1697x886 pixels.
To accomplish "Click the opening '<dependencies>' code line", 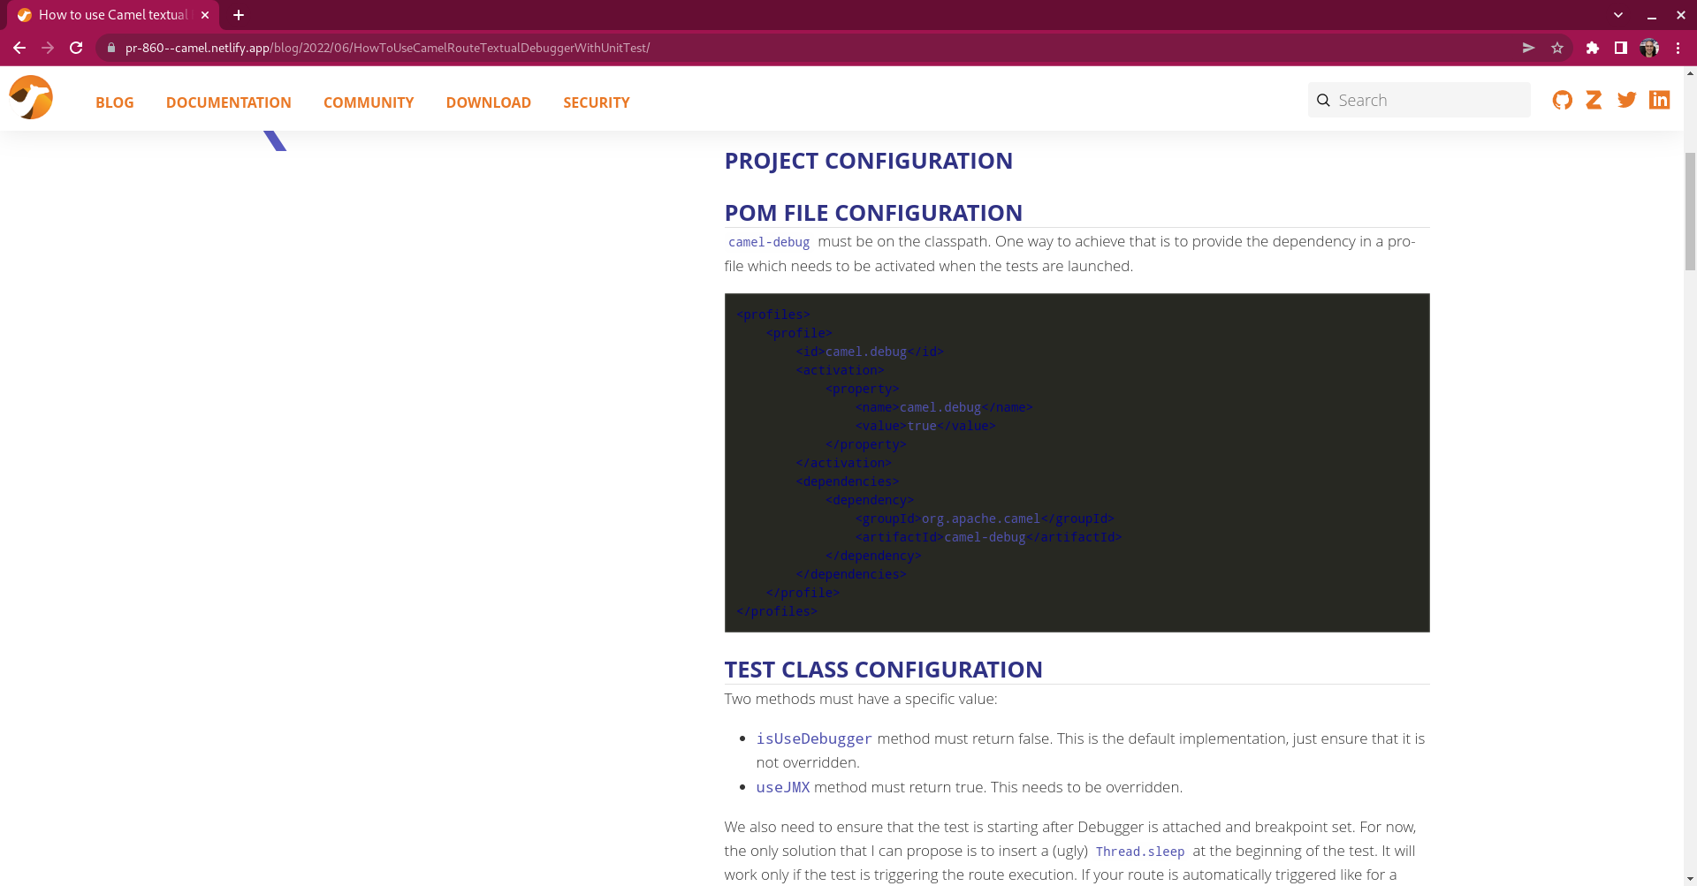I will pyautogui.click(x=848, y=481).
